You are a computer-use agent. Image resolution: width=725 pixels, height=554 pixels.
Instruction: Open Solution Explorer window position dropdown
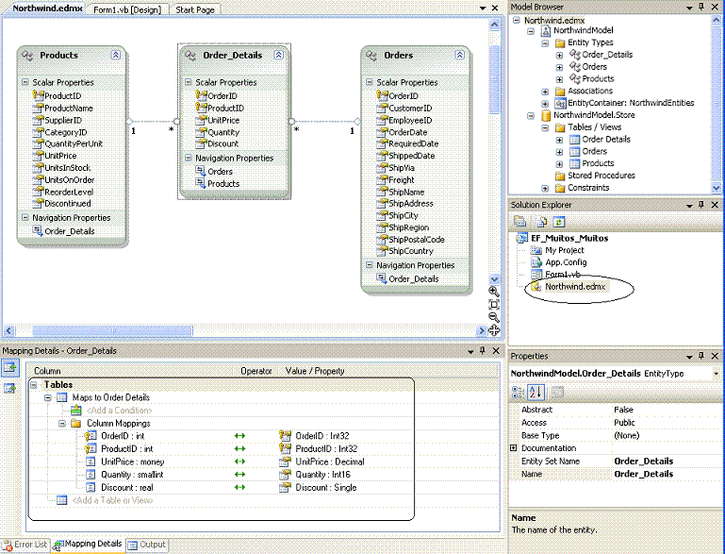(x=689, y=205)
